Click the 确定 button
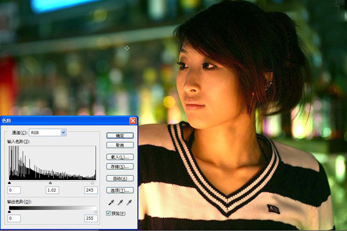The height and width of the screenshot is (231, 347). click(x=120, y=135)
